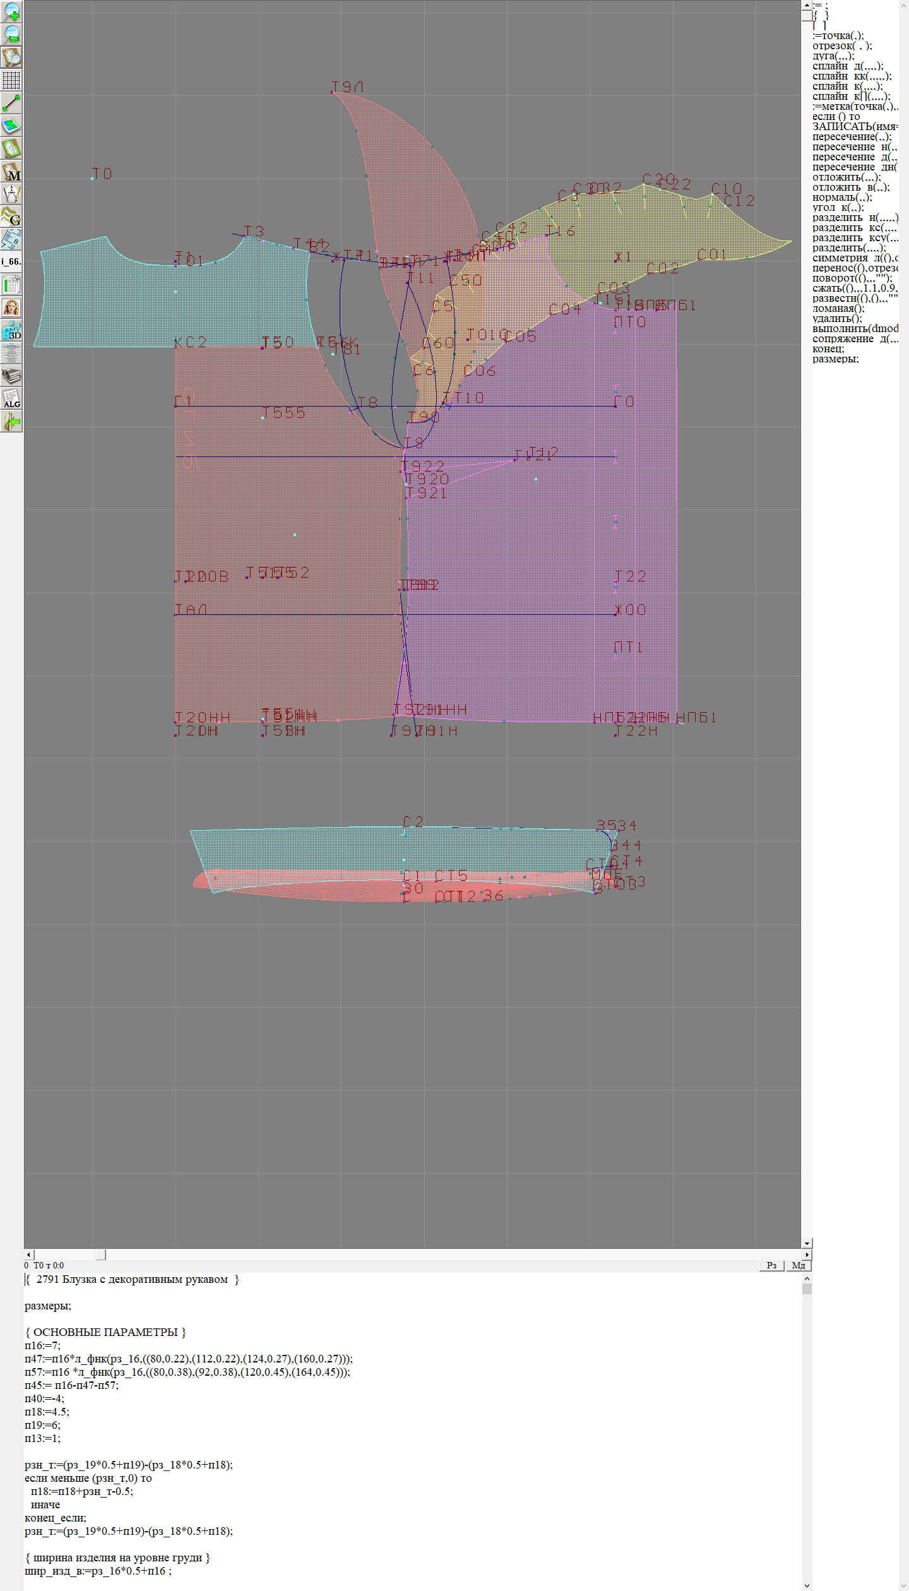Image resolution: width=909 pixels, height=1591 pixels.
Task: Insert 'сплайн д(,,,,);' from operator list
Action: point(847,66)
